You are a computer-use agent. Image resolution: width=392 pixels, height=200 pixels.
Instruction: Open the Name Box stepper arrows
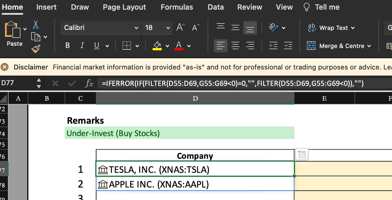[39, 83]
